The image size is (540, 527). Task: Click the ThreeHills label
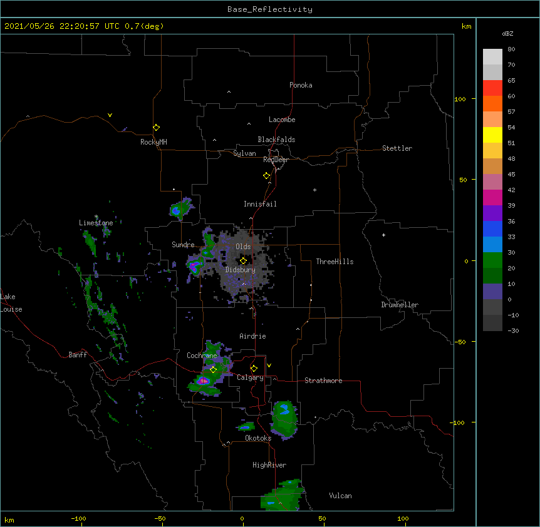tap(335, 262)
